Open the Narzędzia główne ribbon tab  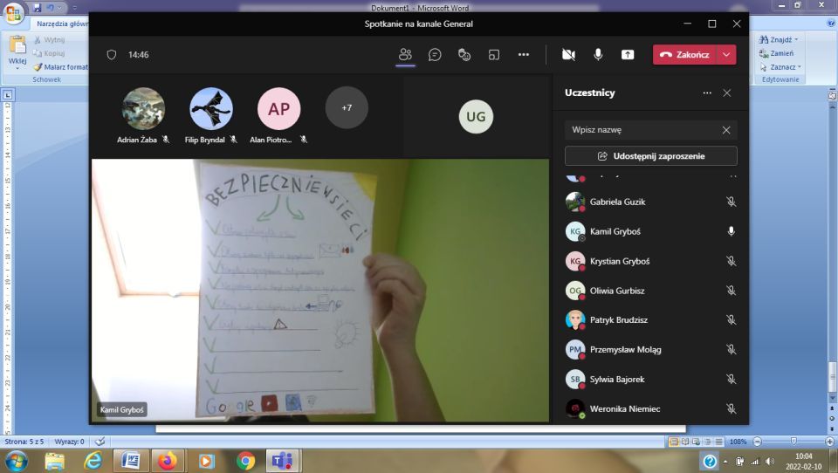pyautogui.click(x=63, y=24)
